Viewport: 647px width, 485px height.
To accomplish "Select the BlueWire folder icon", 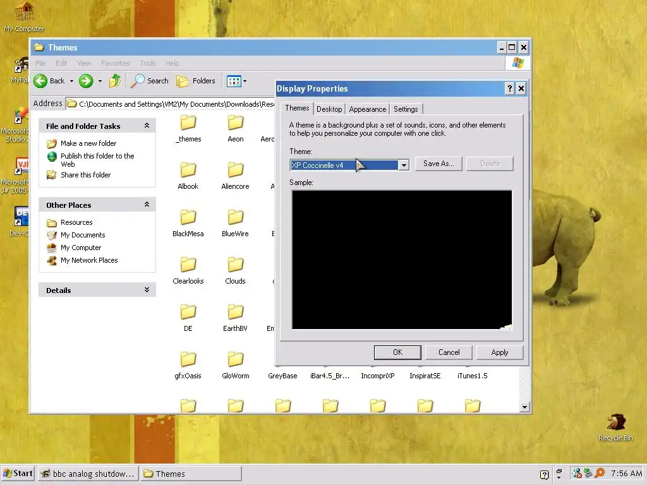I will 236,217.
